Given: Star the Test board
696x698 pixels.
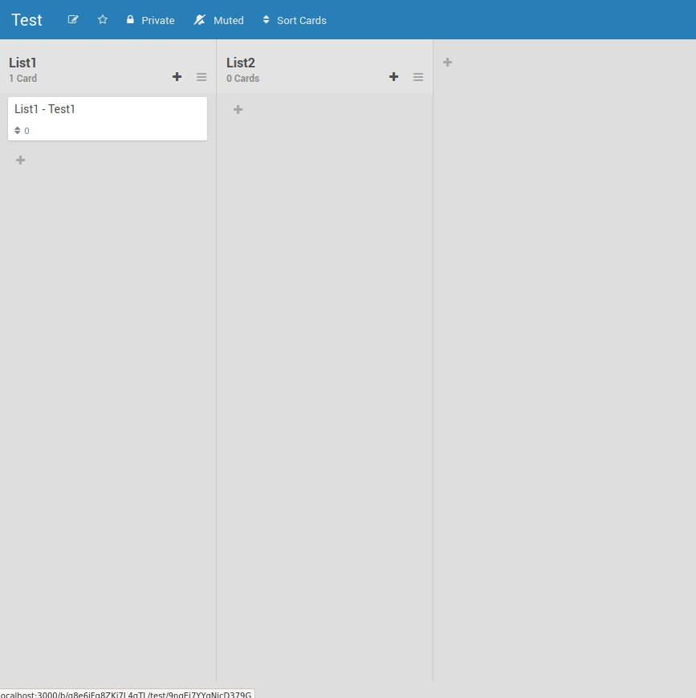Looking at the screenshot, I should pos(102,19).
